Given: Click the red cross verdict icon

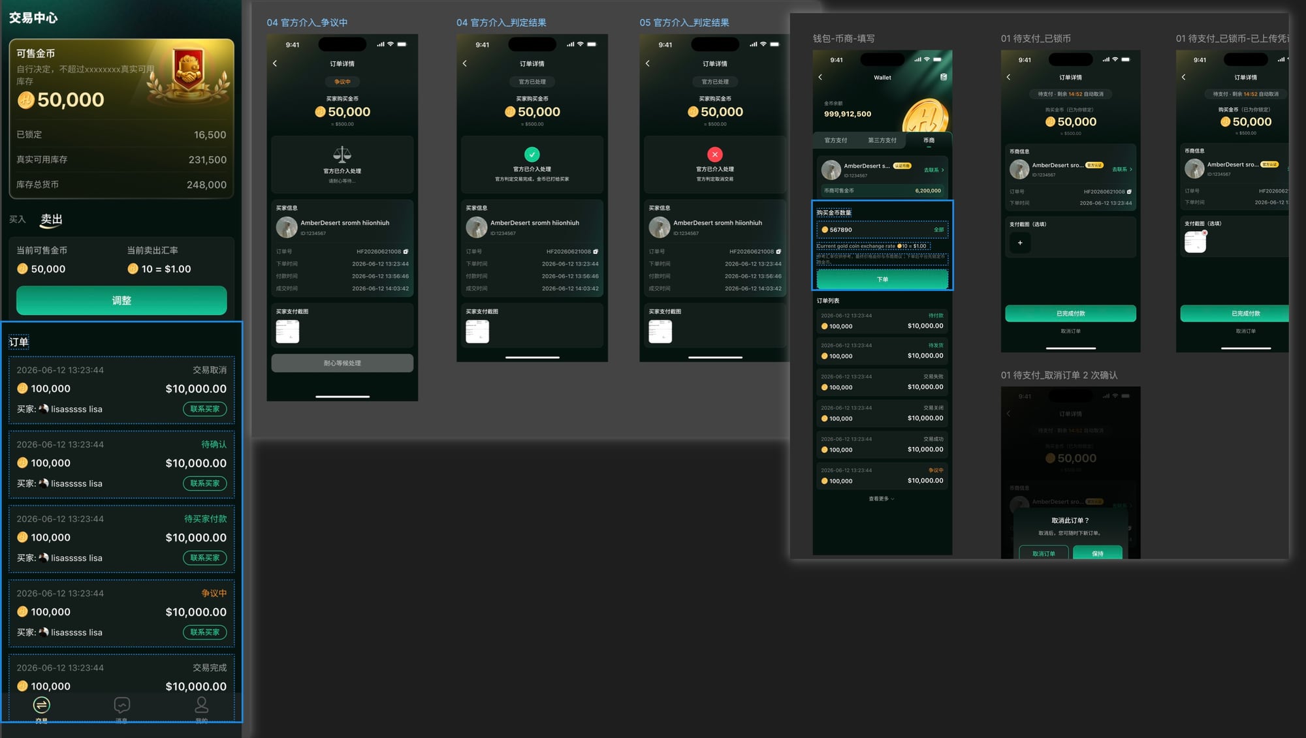Looking at the screenshot, I should click(x=715, y=155).
